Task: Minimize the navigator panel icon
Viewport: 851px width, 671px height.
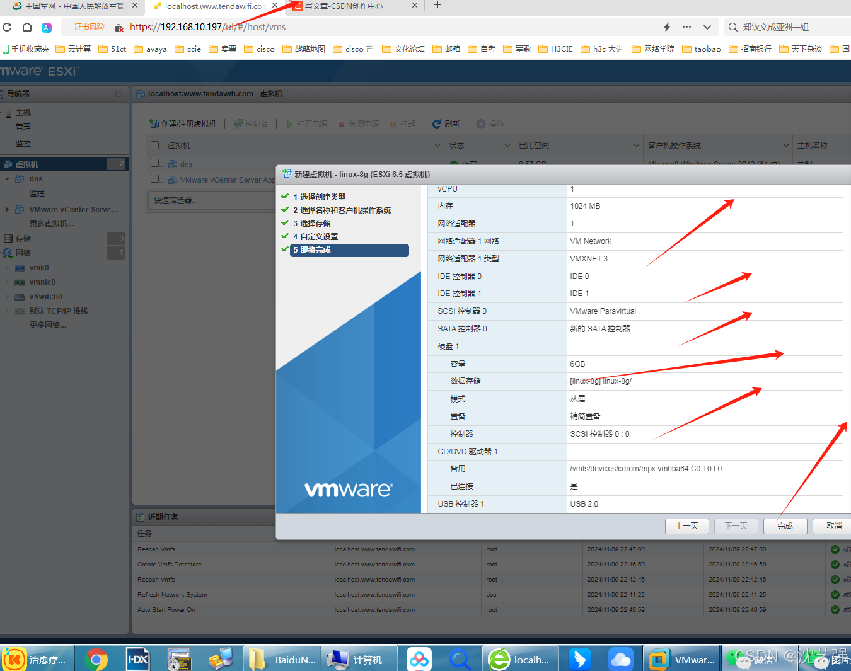Action: (119, 94)
